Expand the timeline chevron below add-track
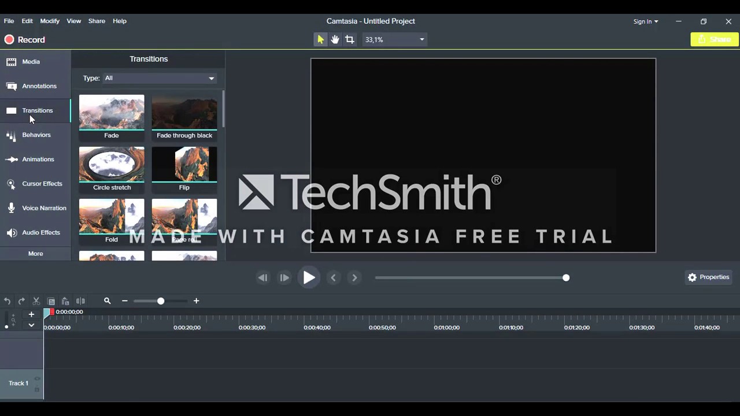740x416 pixels. pos(31,325)
